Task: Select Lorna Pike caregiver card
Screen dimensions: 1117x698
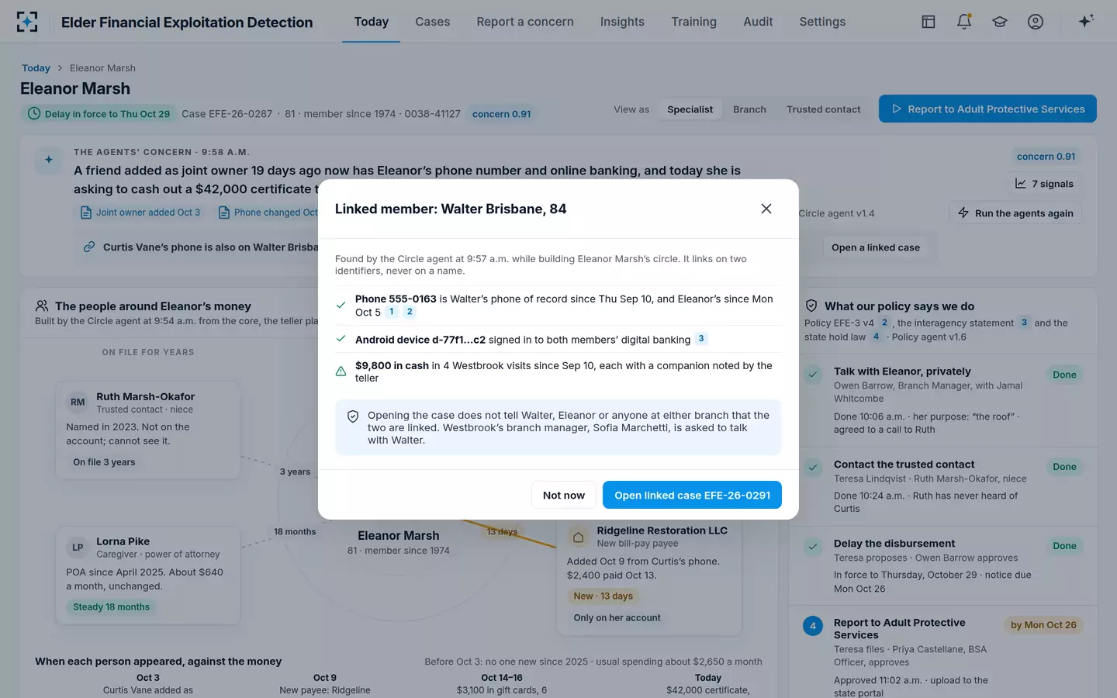Action: pyautogui.click(x=148, y=575)
